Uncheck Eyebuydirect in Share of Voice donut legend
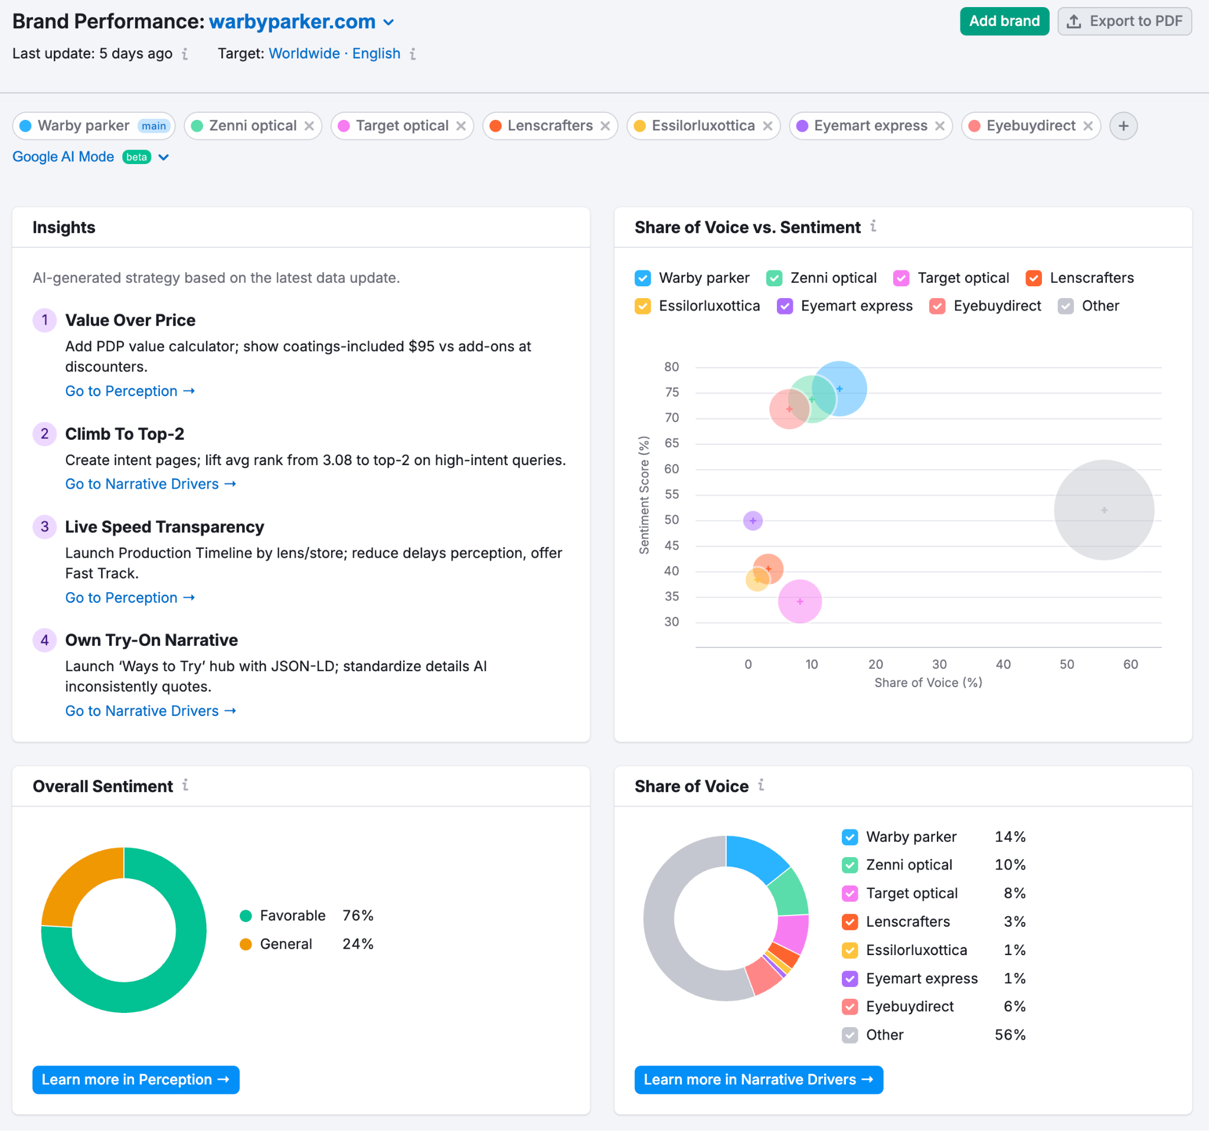This screenshot has width=1209, height=1131. tap(849, 1006)
